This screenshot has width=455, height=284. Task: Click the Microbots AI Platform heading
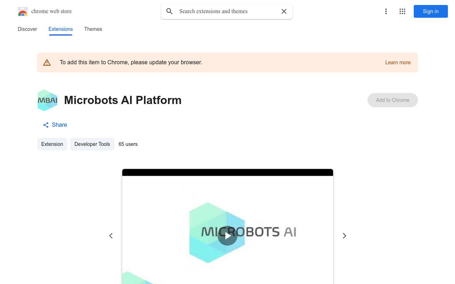[x=123, y=100]
